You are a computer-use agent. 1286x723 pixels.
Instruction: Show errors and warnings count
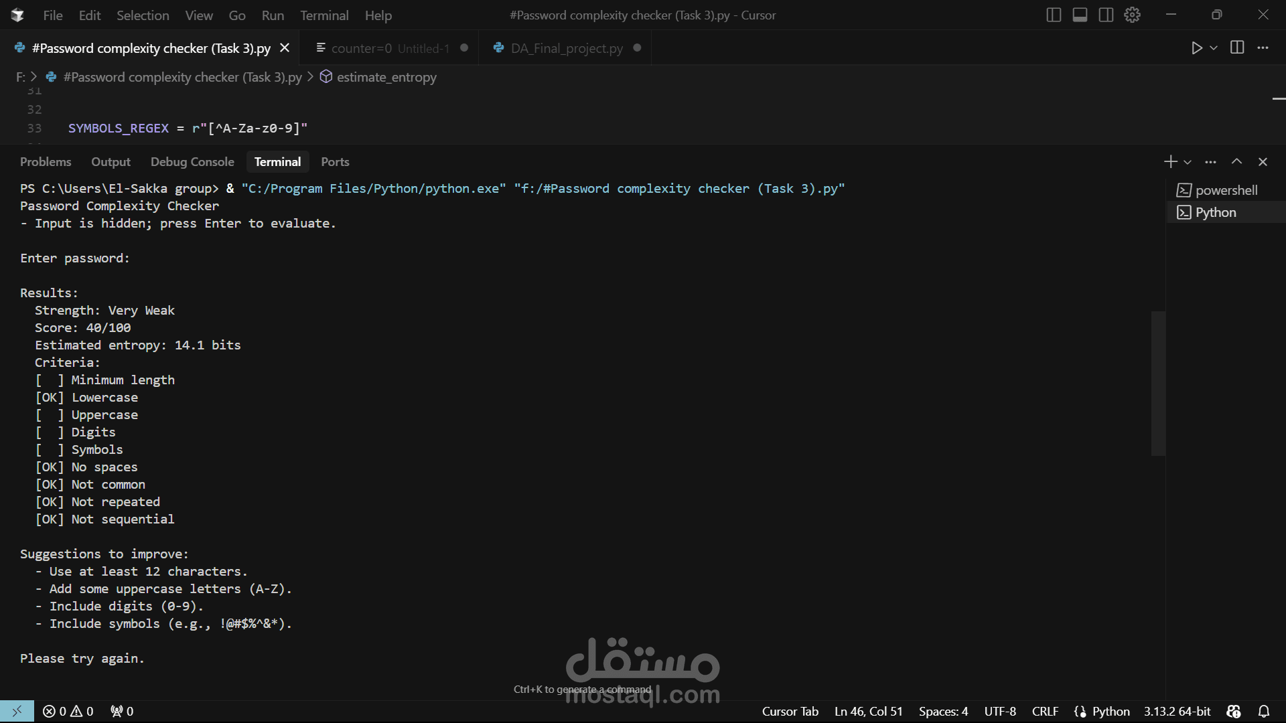click(68, 711)
